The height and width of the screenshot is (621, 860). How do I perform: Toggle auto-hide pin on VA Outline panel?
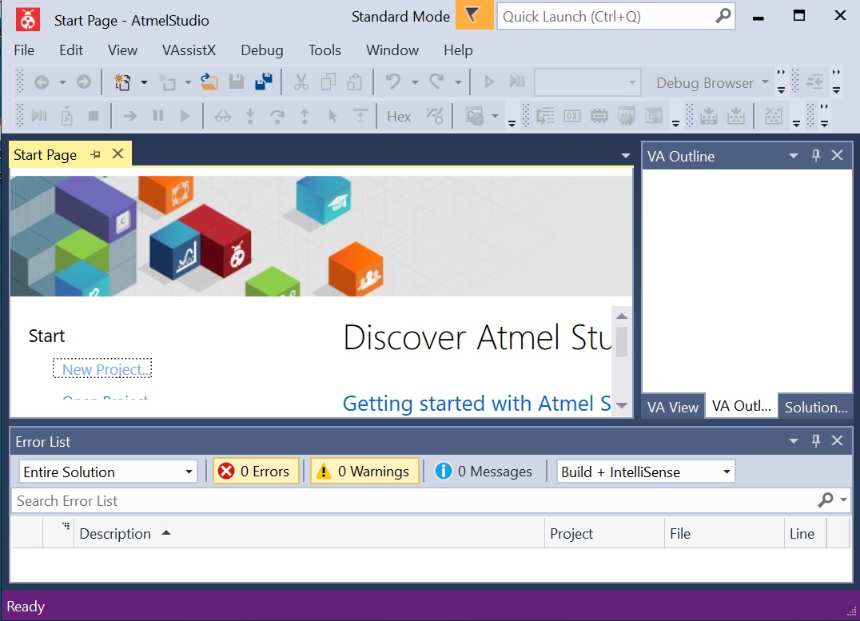[815, 156]
